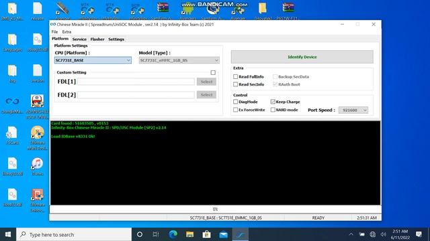Enable the DiagMode checkbox
This screenshot has width=430, height=241.
[236, 102]
